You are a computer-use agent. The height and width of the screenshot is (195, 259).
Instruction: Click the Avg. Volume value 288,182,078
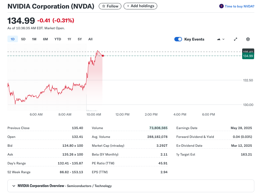click(157, 137)
